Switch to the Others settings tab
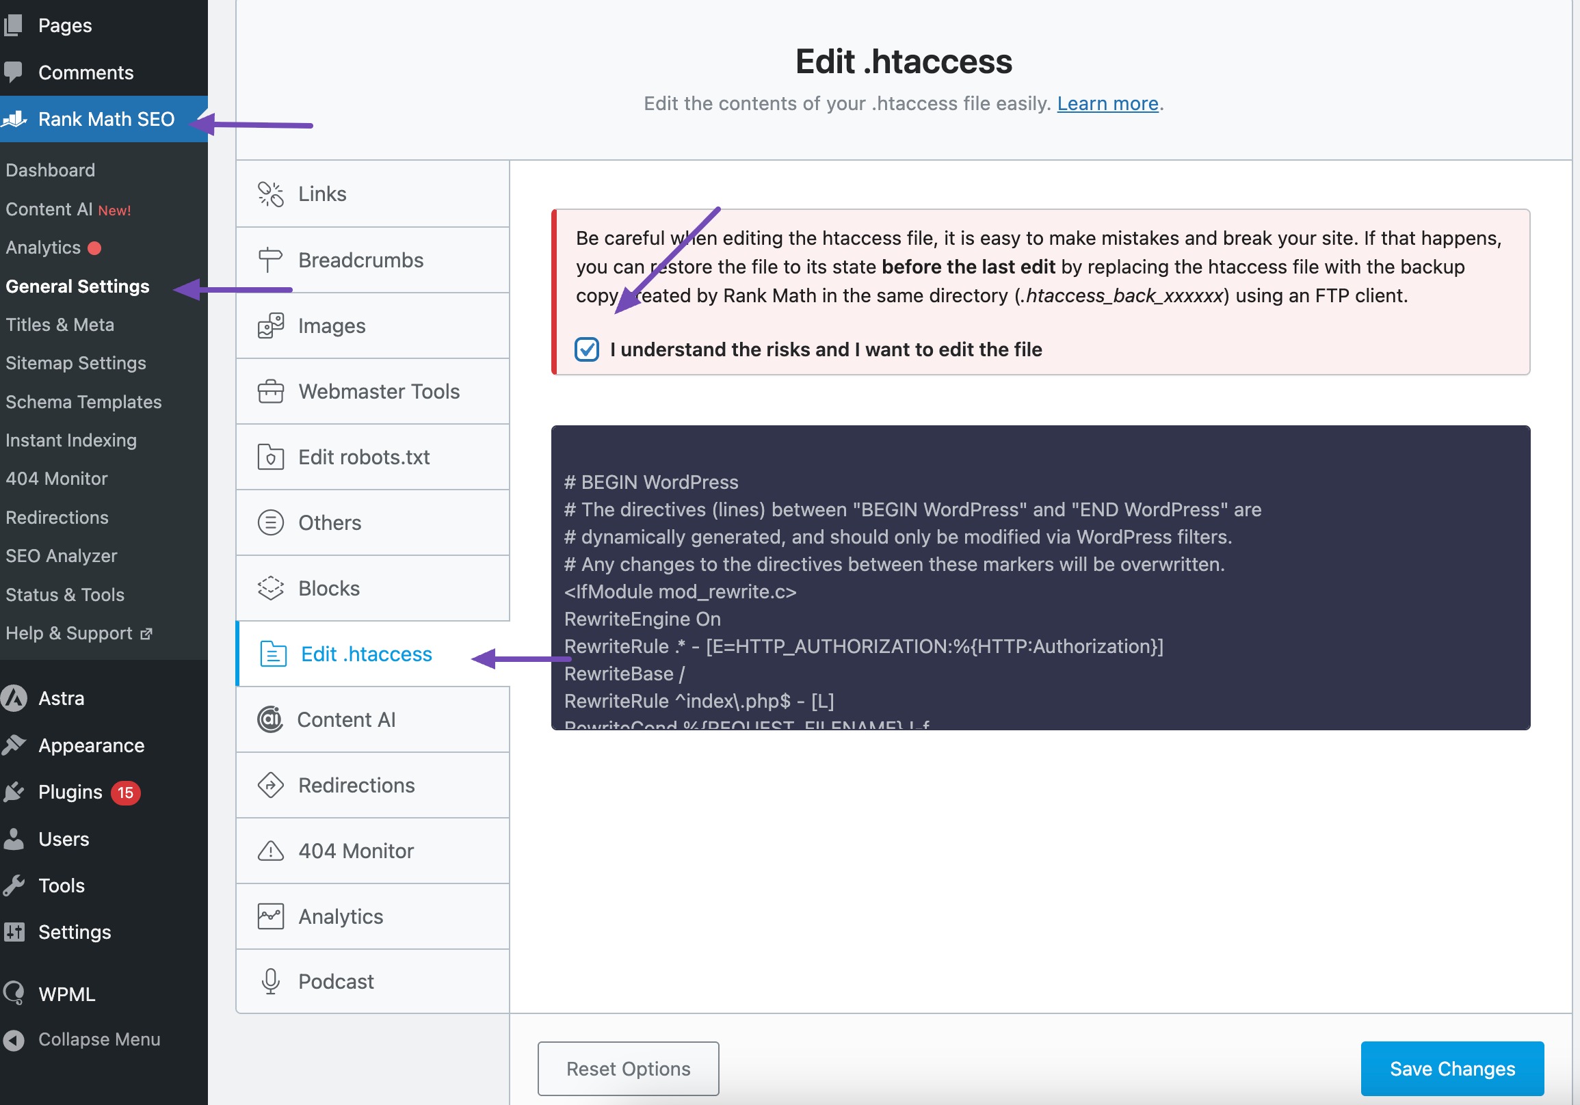Image resolution: width=1580 pixels, height=1105 pixels. pyautogui.click(x=372, y=523)
